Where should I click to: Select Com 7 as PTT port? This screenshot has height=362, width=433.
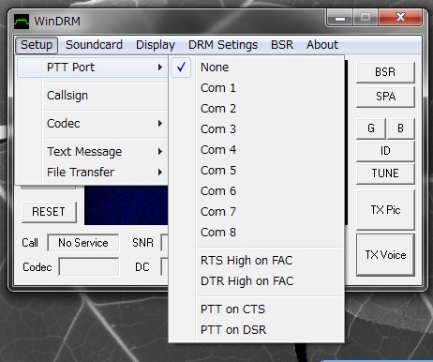coord(257,212)
